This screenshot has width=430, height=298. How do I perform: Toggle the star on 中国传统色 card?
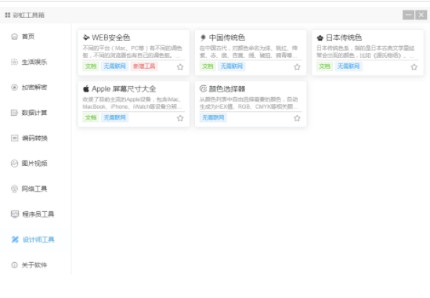[297, 66]
